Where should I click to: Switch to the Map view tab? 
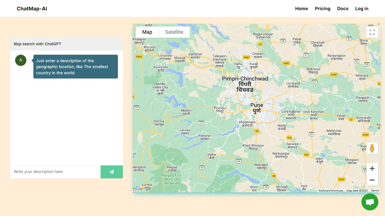click(147, 32)
